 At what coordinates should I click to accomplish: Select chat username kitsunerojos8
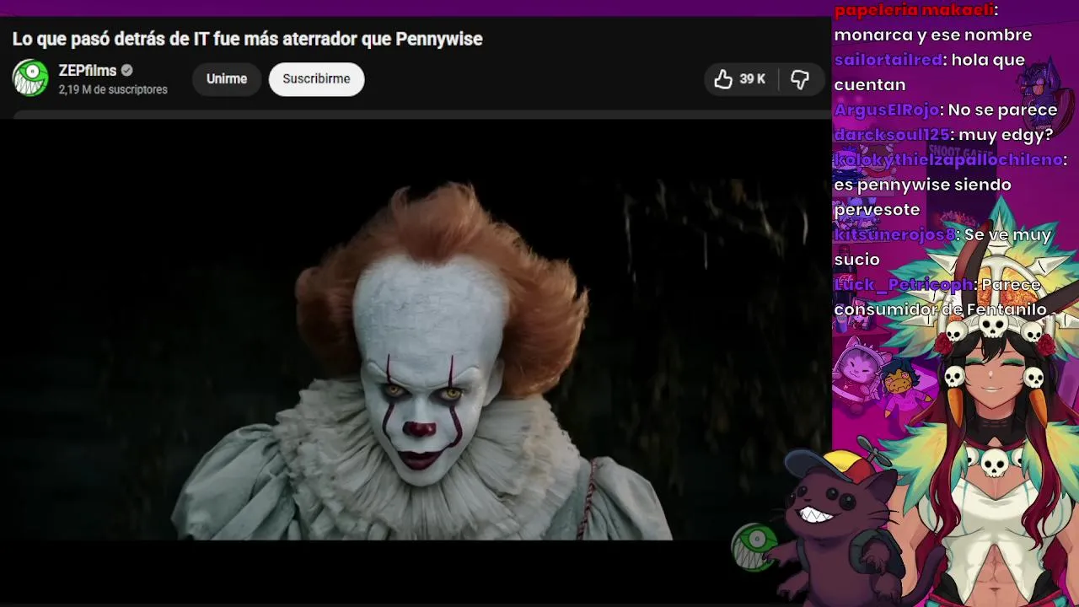pos(894,234)
